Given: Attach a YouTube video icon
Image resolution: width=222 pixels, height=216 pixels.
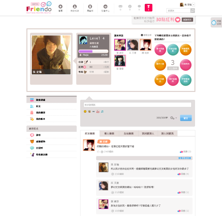Looking at the screenshot, I should coord(98,112).
